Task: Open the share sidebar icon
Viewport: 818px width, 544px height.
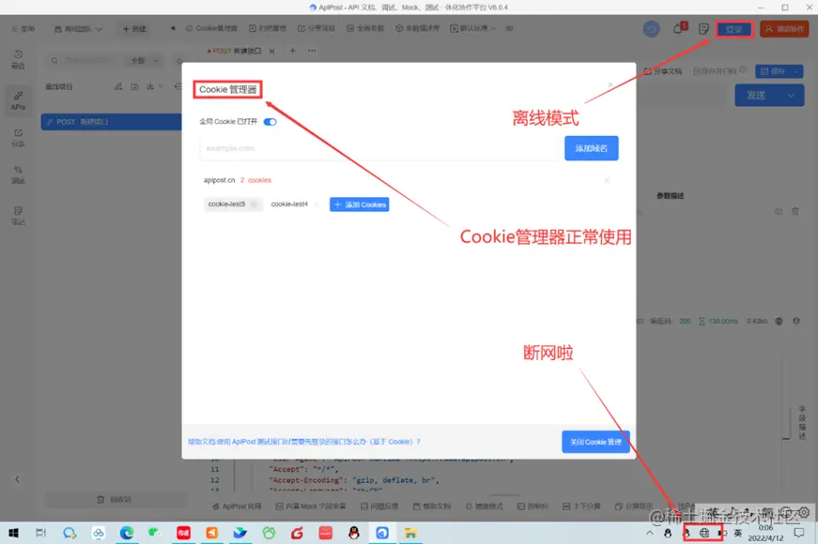Action: click(x=18, y=138)
